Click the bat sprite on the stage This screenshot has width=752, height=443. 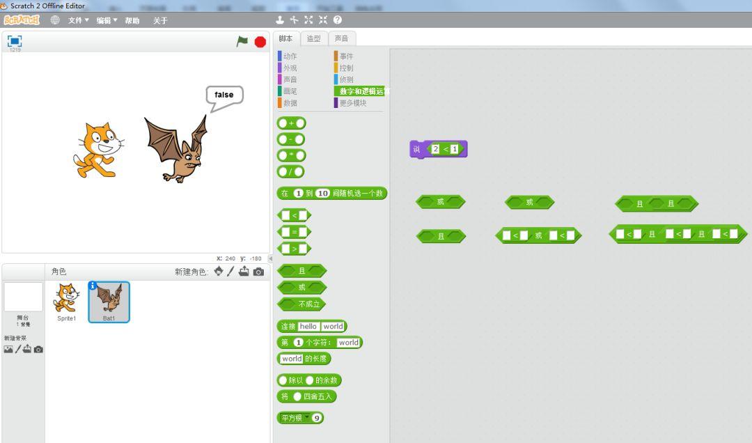[x=176, y=149]
